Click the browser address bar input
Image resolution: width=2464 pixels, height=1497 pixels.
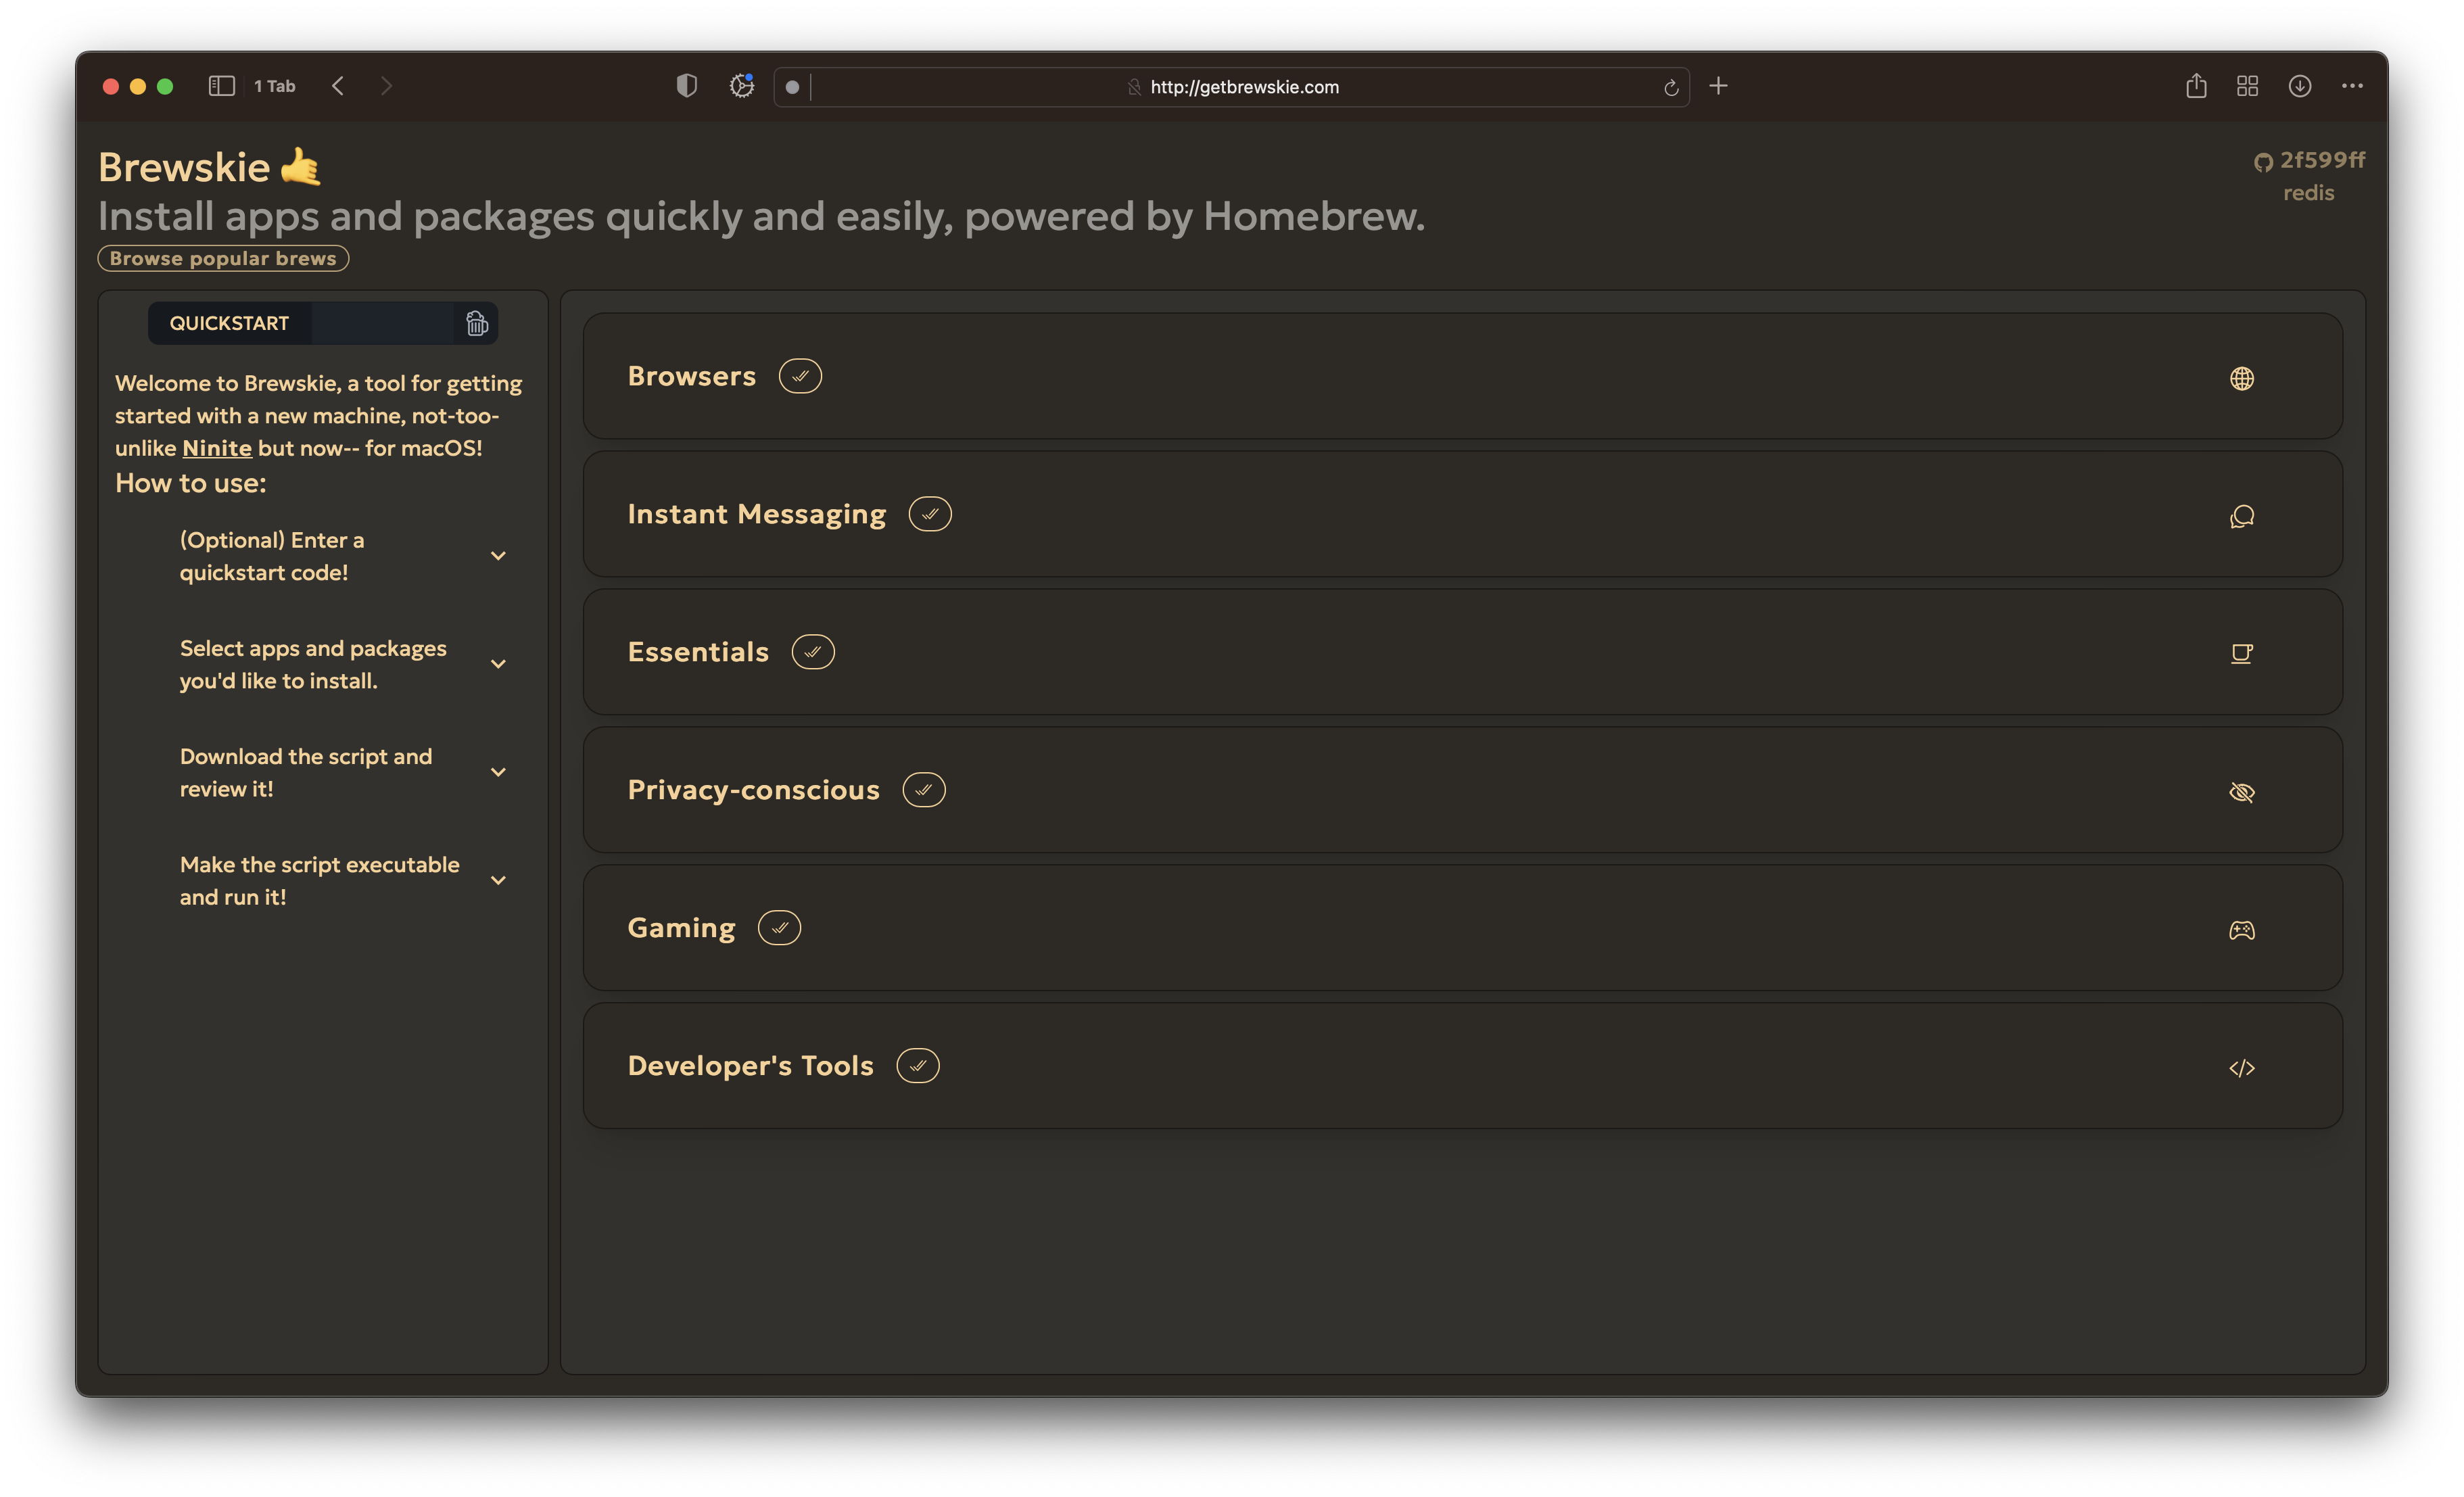point(1232,85)
